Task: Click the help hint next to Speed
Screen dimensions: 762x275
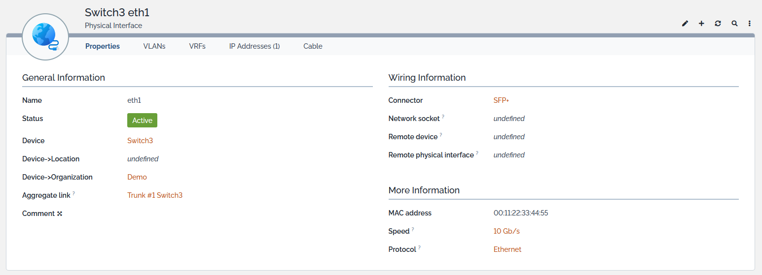Action: point(413,230)
